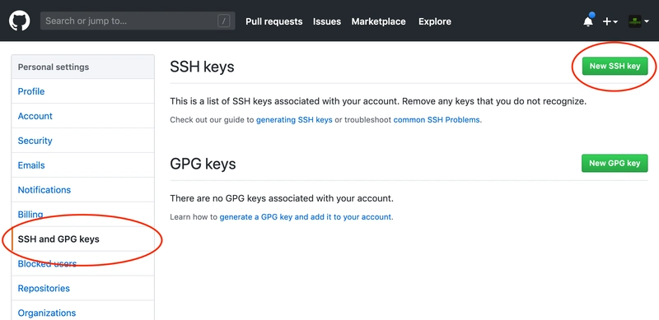
Task: Click 'There are no GPG keys' text
Action: coord(282,198)
